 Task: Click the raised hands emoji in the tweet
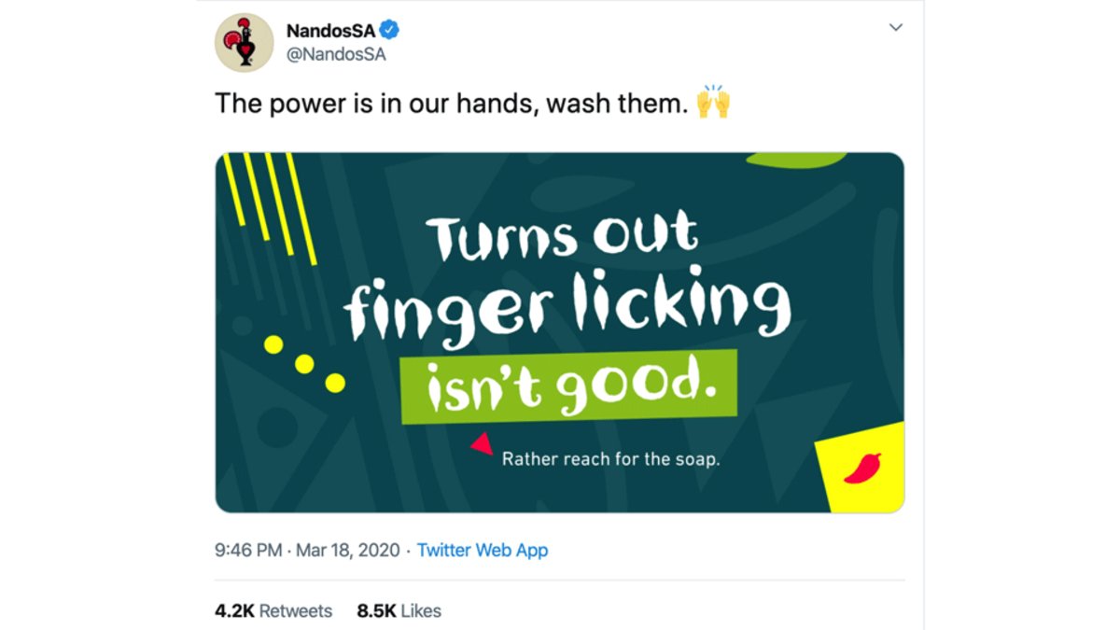coord(714,103)
